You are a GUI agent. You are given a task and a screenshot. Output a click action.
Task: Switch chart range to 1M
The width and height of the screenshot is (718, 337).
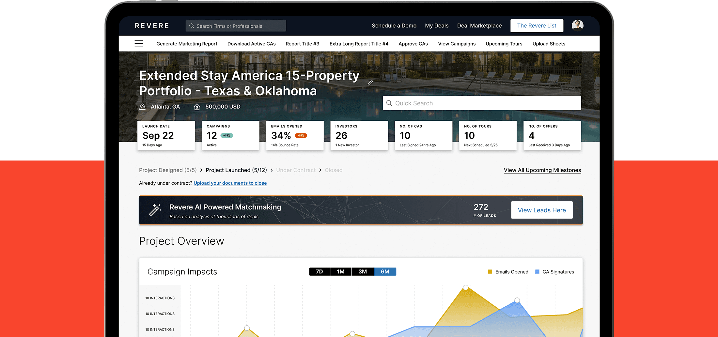[341, 271]
